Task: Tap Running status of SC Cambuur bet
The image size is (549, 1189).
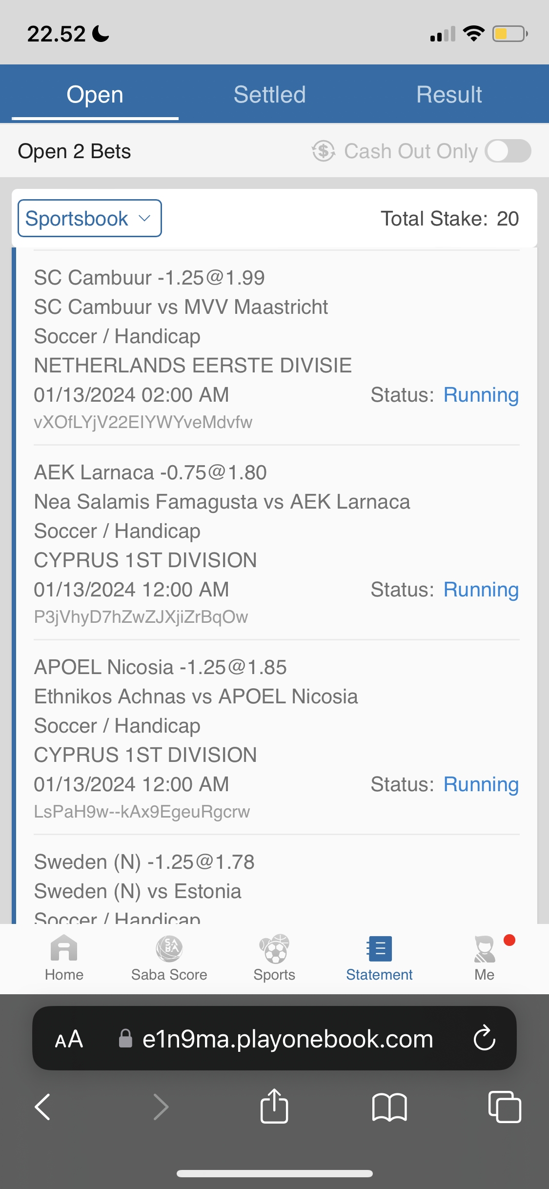Action: pos(481,395)
